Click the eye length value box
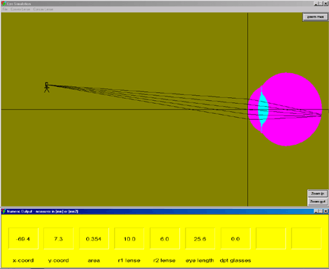 200,239
